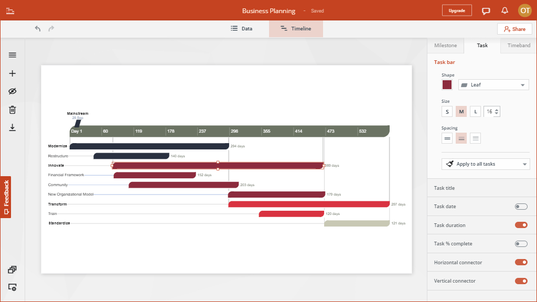
Task: Open page settings icon at bottom left
Action: tap(12, 287)
